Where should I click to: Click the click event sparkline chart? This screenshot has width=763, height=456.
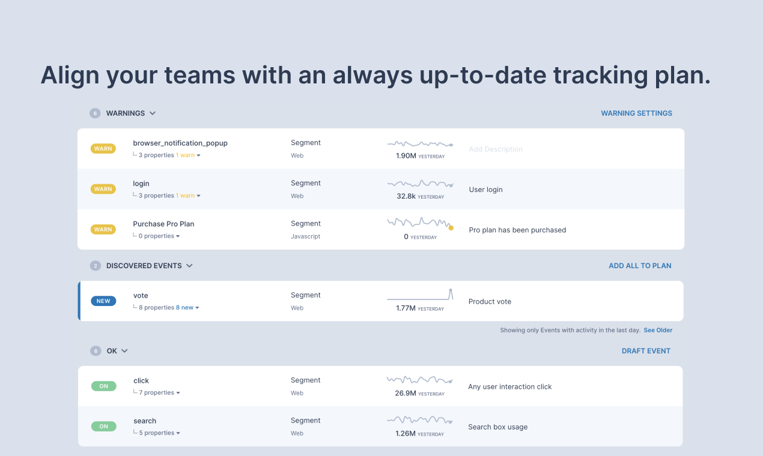click(420, 380)
